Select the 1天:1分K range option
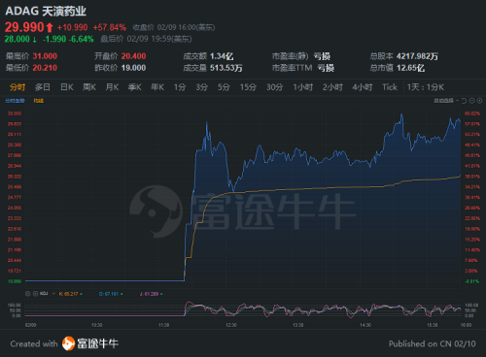 (426, 87)
